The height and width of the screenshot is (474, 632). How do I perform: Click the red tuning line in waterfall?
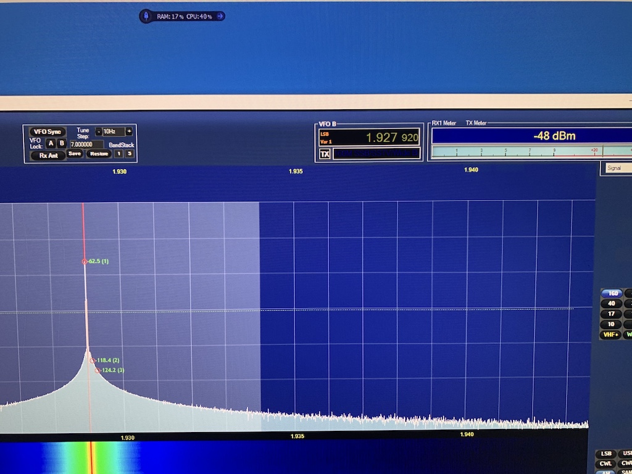pyautogui.click(x=91, y=457)
